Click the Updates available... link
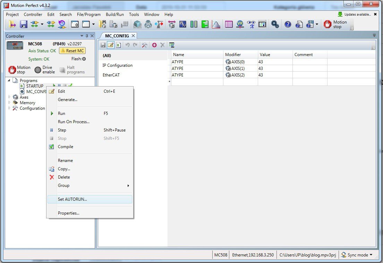Screen dimensions: 383x263 (x=358, y=15)
